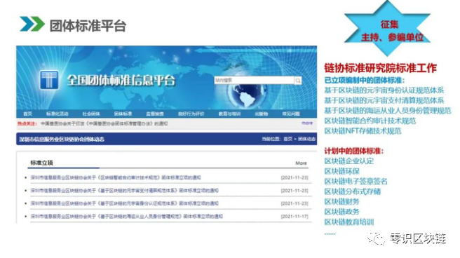Click 基于区块链的海运从业人员身份管理规范 in right list

point(388,111)
